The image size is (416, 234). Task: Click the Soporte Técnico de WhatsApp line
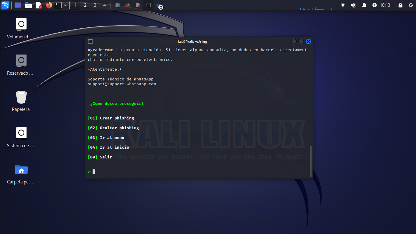(x=121, y=79)
